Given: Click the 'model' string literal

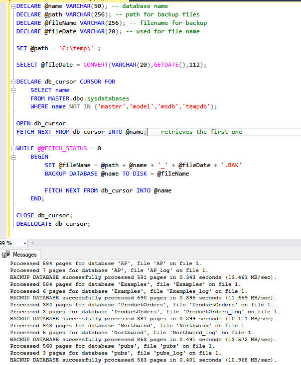Looking at the screenshot, I should point(142,106).
